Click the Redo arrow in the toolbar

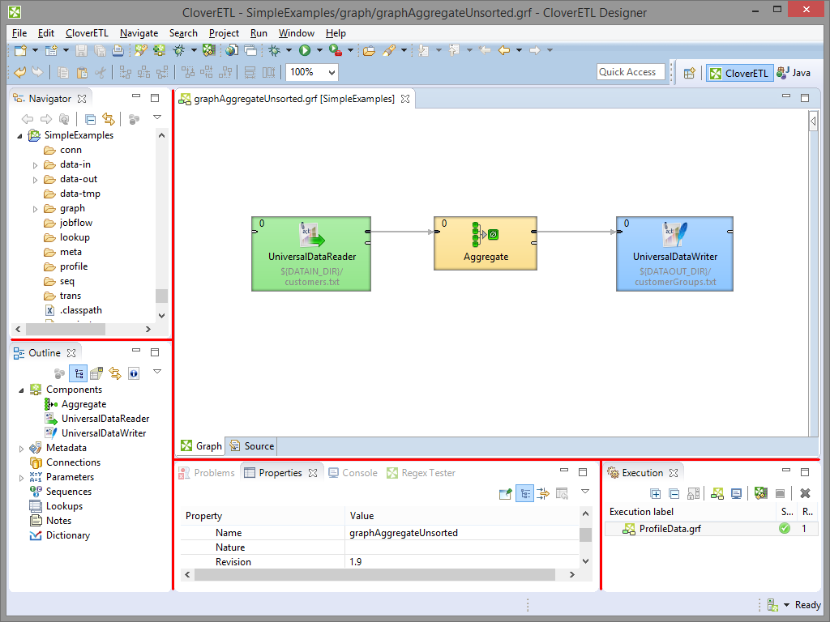tap(37, 72)
